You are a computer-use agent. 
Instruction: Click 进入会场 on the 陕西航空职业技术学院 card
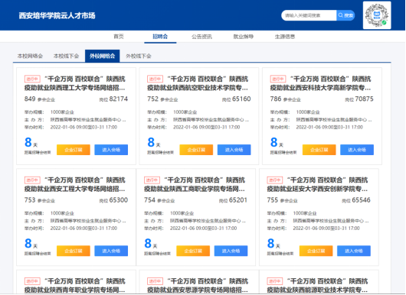click(x=234, y=150)
